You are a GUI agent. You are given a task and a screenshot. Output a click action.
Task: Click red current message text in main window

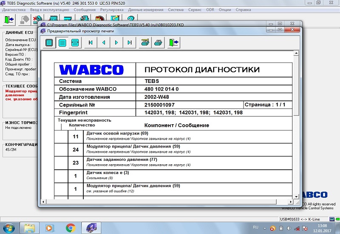click(x=22, y=95)
